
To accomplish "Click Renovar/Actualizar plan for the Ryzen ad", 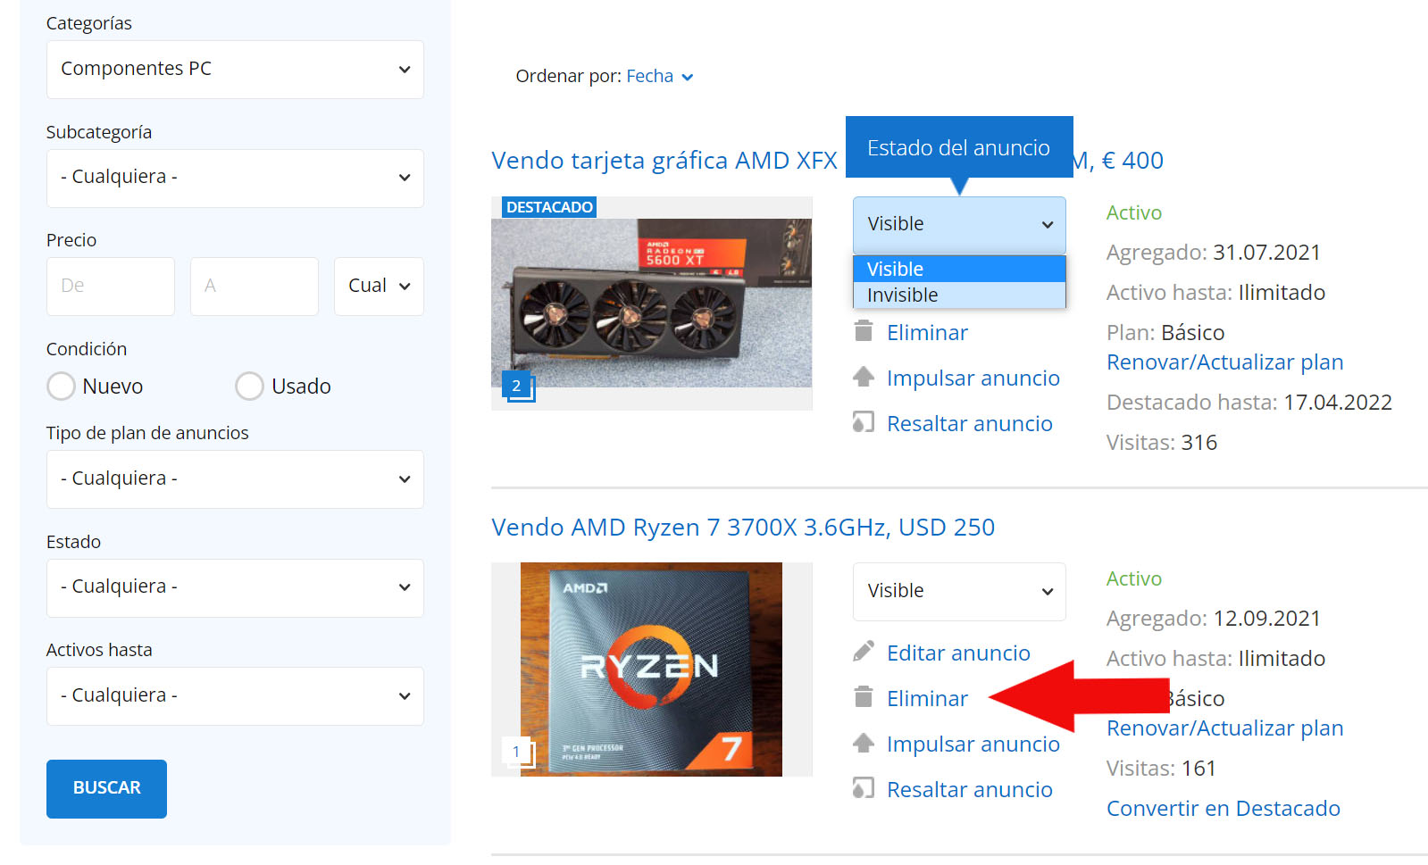I will pyautogui.click(x=1224, y=728).
